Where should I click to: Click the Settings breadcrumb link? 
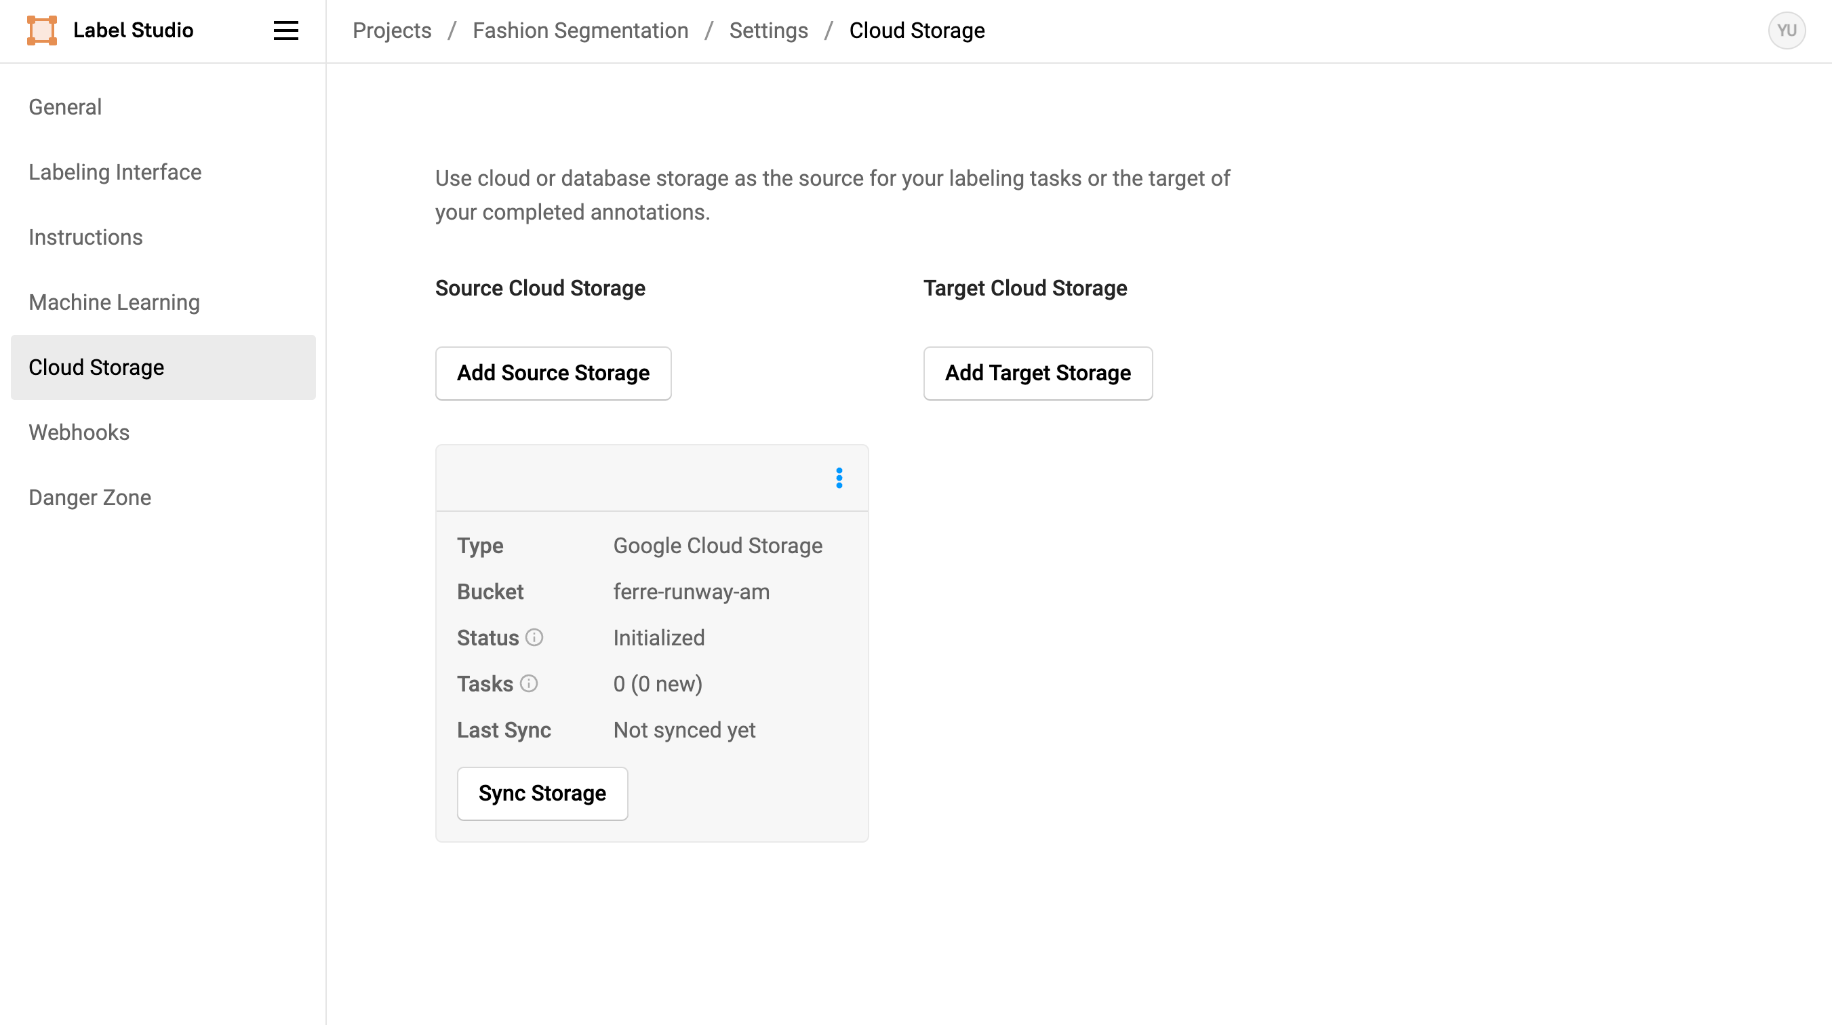(768, 31)
